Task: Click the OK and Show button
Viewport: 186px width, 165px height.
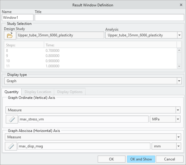Action: point(141,159)
